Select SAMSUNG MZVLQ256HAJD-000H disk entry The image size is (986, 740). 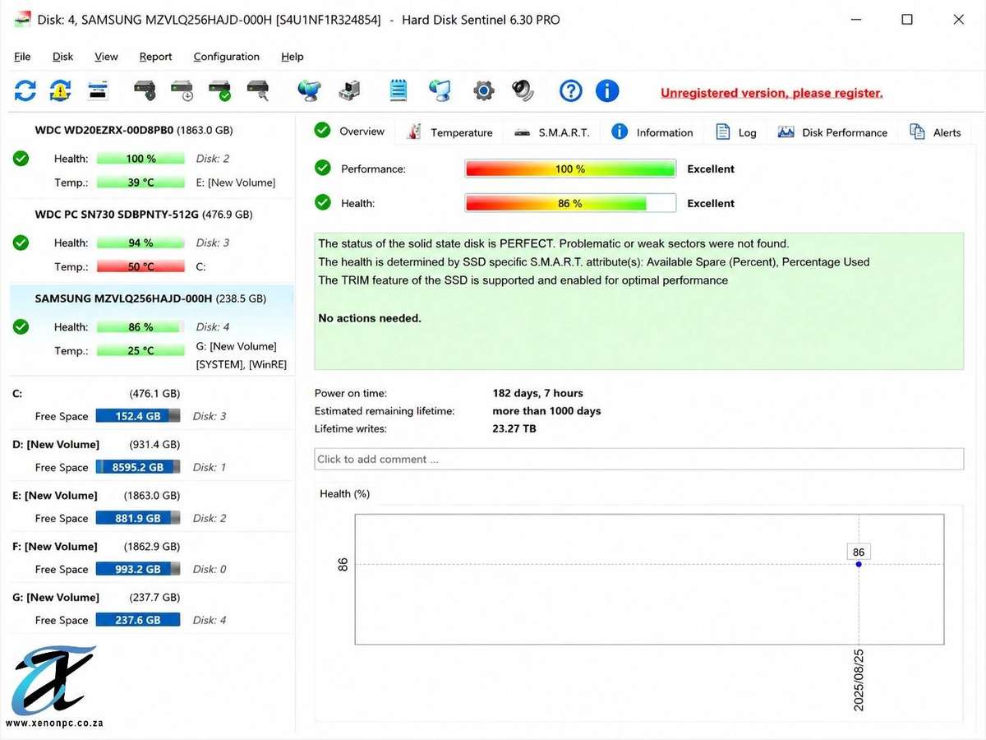coord(151,331)
